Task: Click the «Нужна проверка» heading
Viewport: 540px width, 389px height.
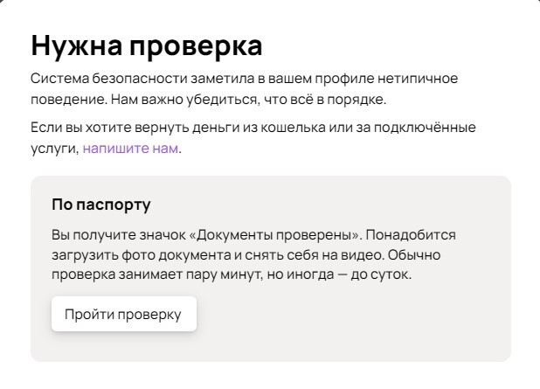Action: pyautogui.click(x=146, y=45)
